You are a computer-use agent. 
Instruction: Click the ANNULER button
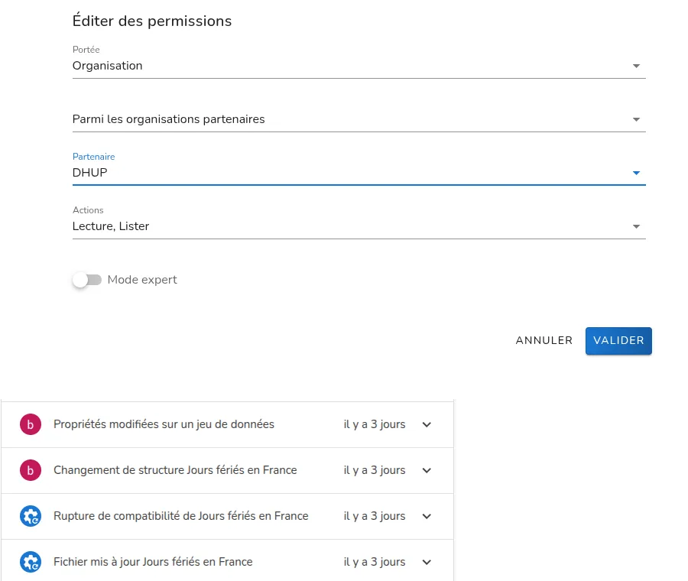(544, 340)
